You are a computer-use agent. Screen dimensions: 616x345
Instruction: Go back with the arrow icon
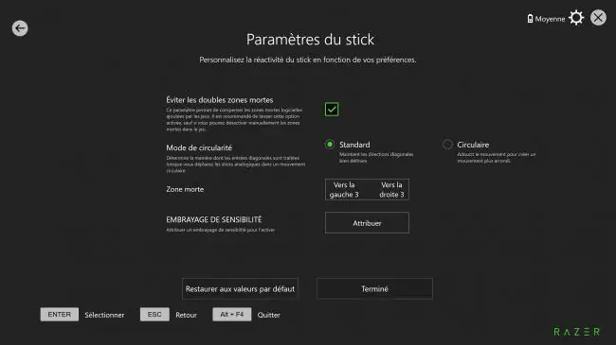pos(20,28)
